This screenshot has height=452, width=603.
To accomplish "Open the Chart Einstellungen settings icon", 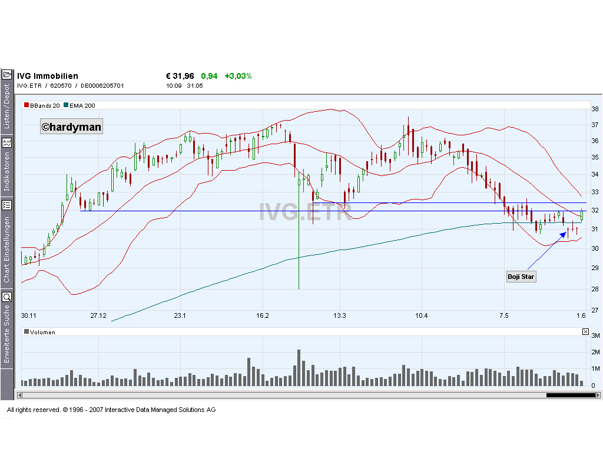I will pyautogui.click(x=8, y=205).
